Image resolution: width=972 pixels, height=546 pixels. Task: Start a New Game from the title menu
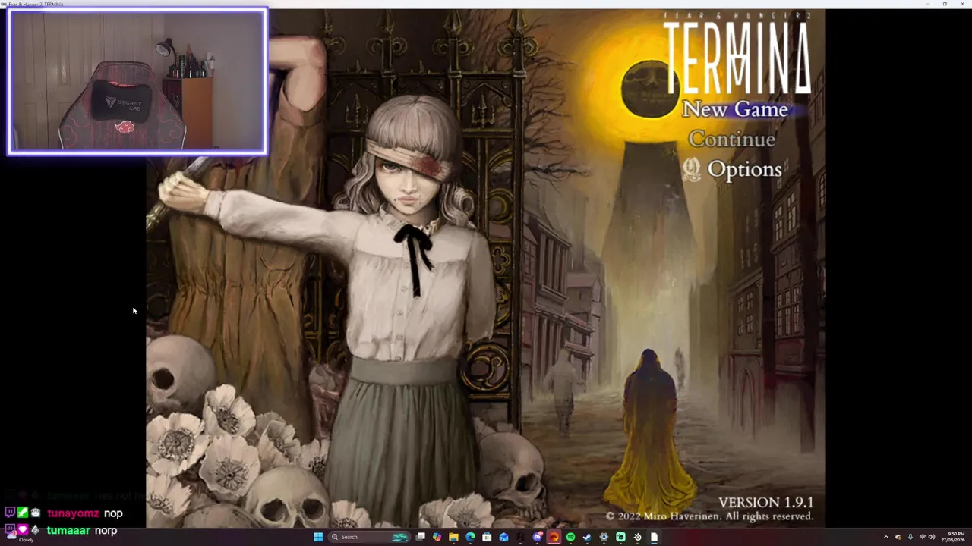(x=734, y=109)
